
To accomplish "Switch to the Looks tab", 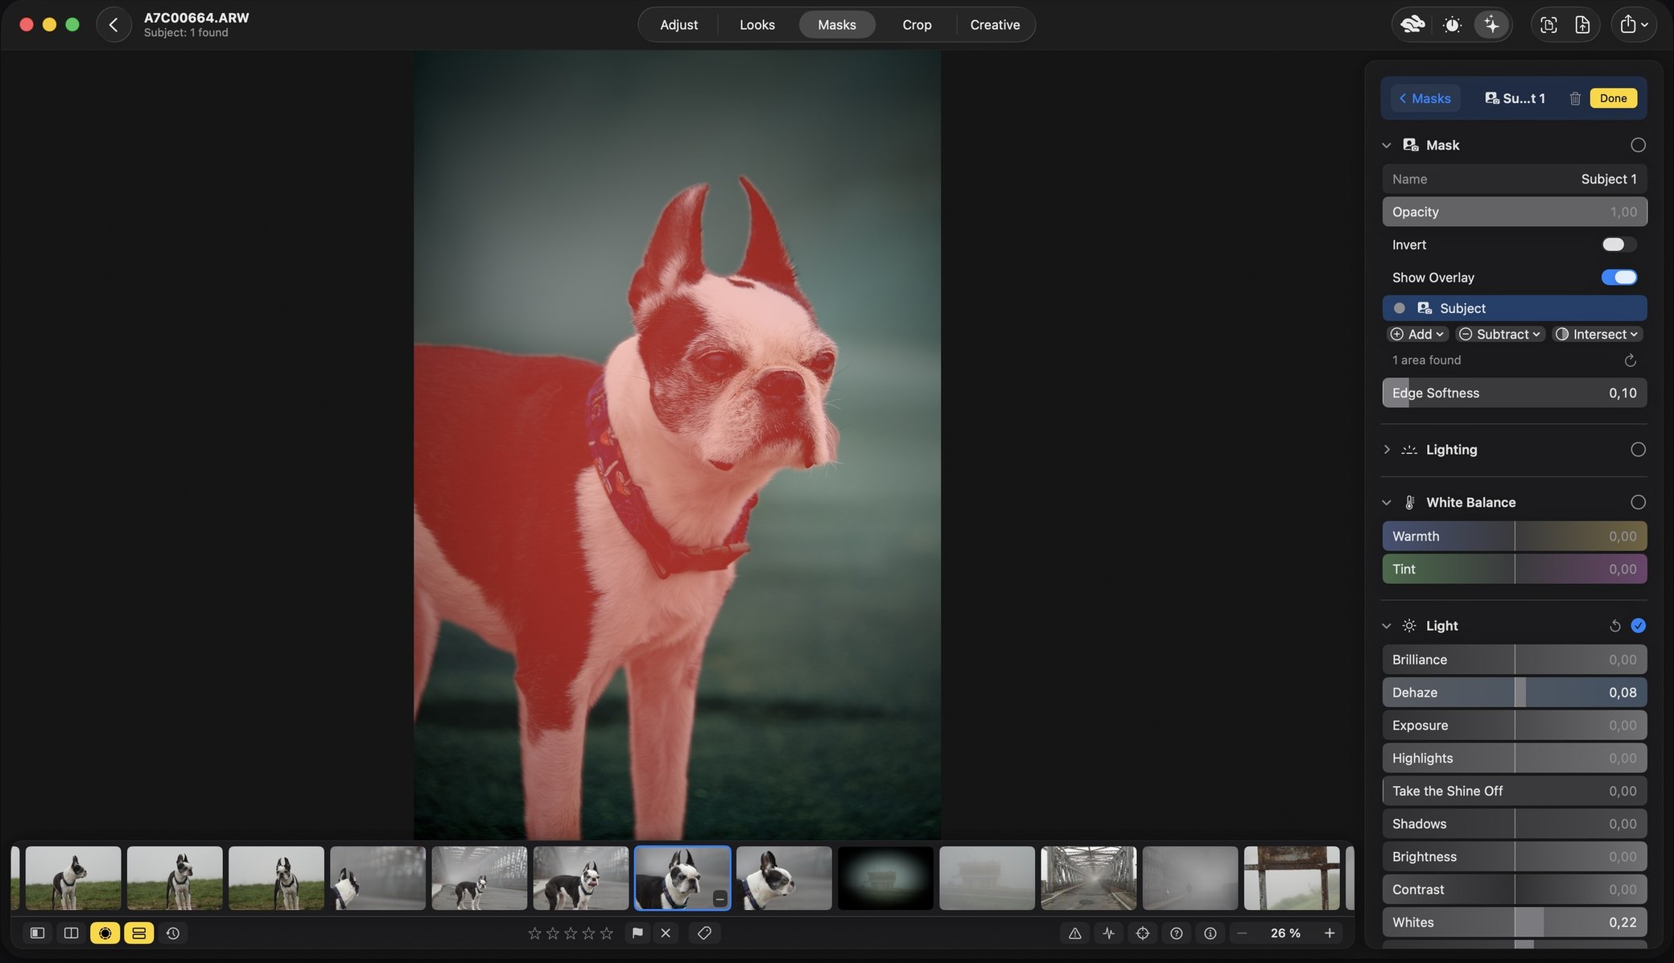I will point(757,25).
